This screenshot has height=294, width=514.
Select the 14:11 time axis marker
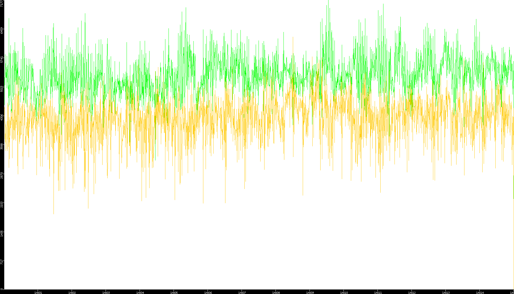(378, 292)
